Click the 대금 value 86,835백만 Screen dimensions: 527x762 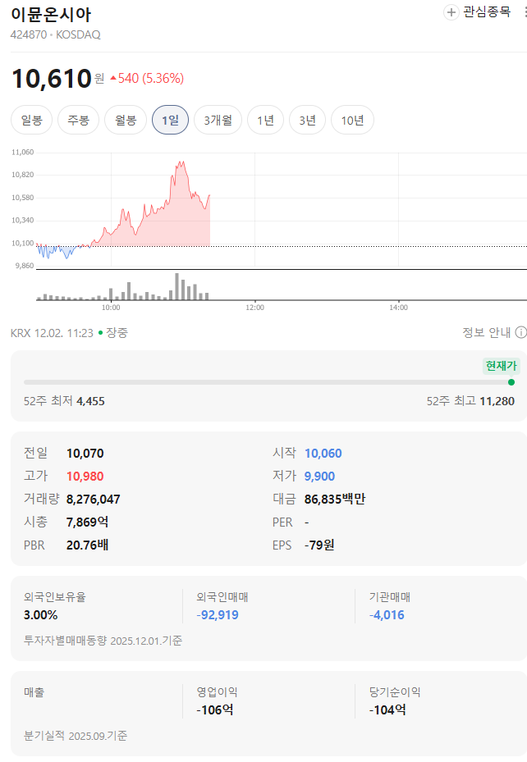click(334, 499)
